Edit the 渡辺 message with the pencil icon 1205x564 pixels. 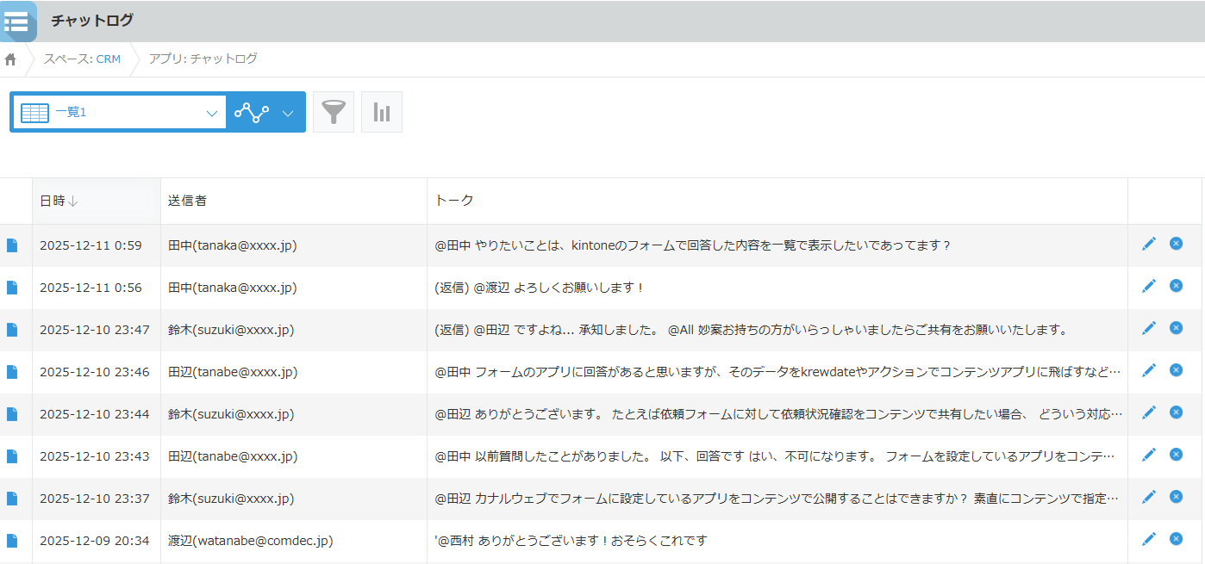pyautogui.click(x=1149, y=538)
